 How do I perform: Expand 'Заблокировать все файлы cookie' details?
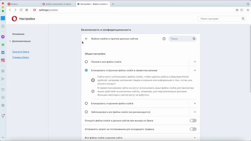click(195, 112)
